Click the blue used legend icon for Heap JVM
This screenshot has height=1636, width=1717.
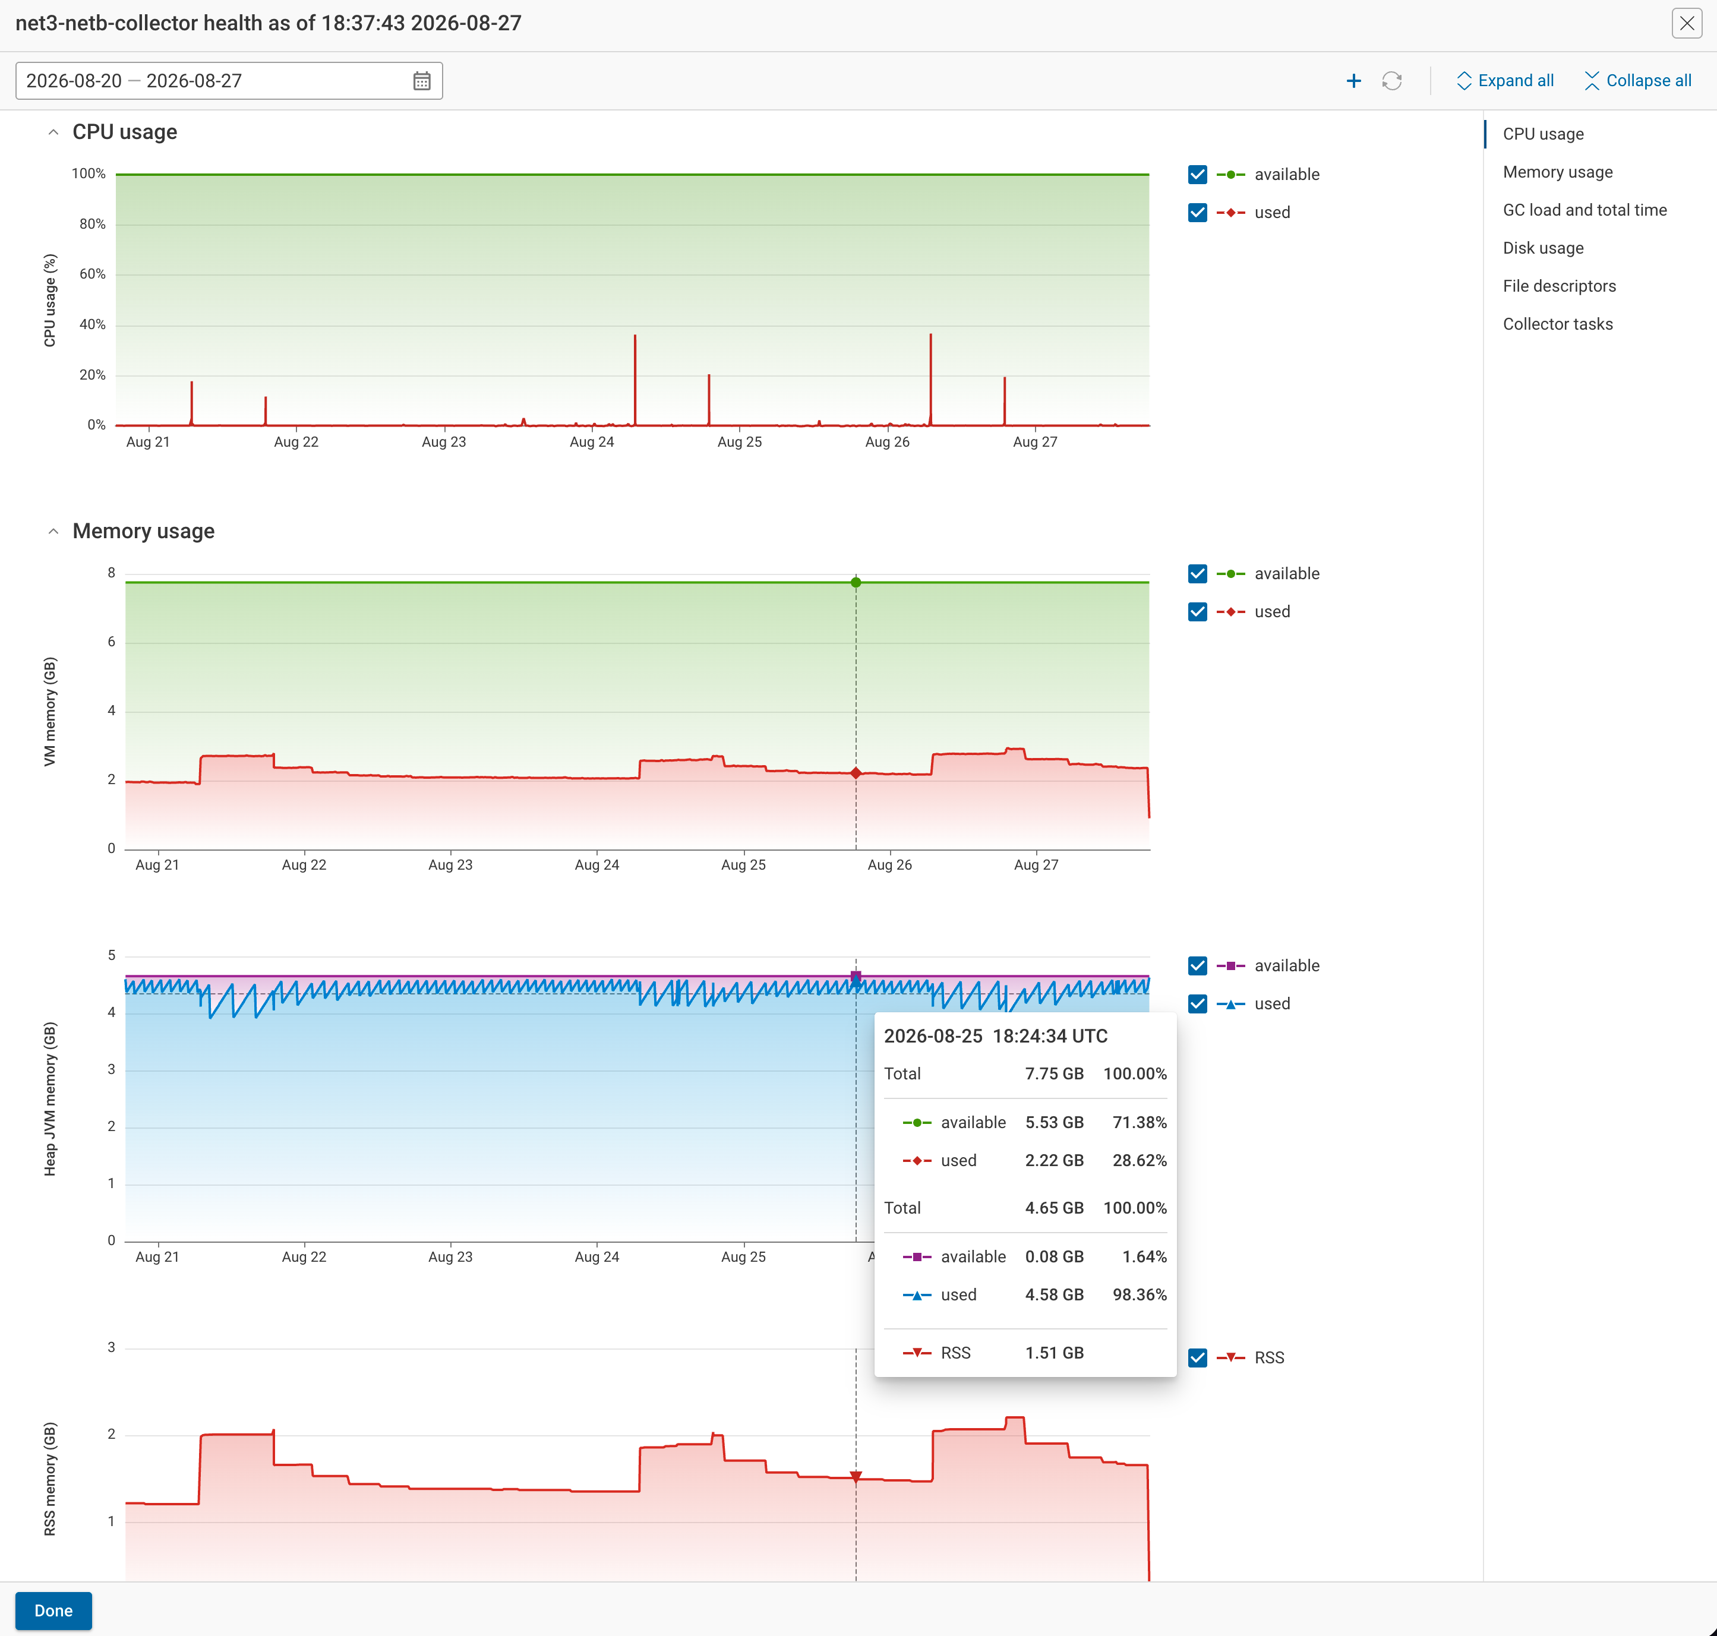(1230, 1004)
